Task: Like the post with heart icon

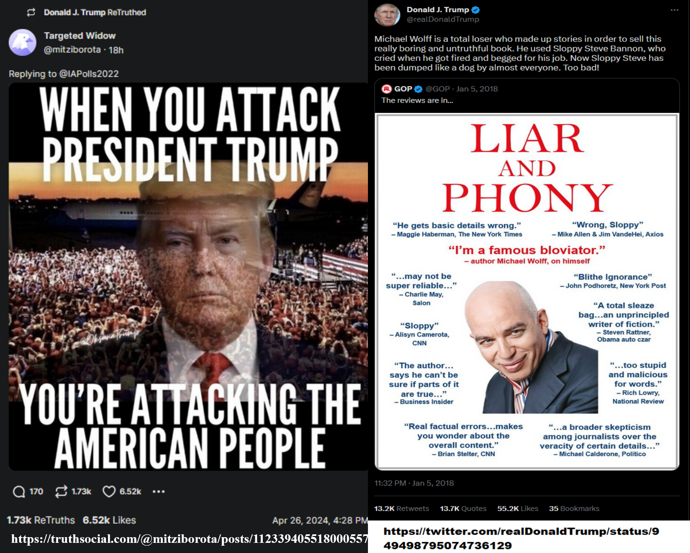Action: point(109,492)
